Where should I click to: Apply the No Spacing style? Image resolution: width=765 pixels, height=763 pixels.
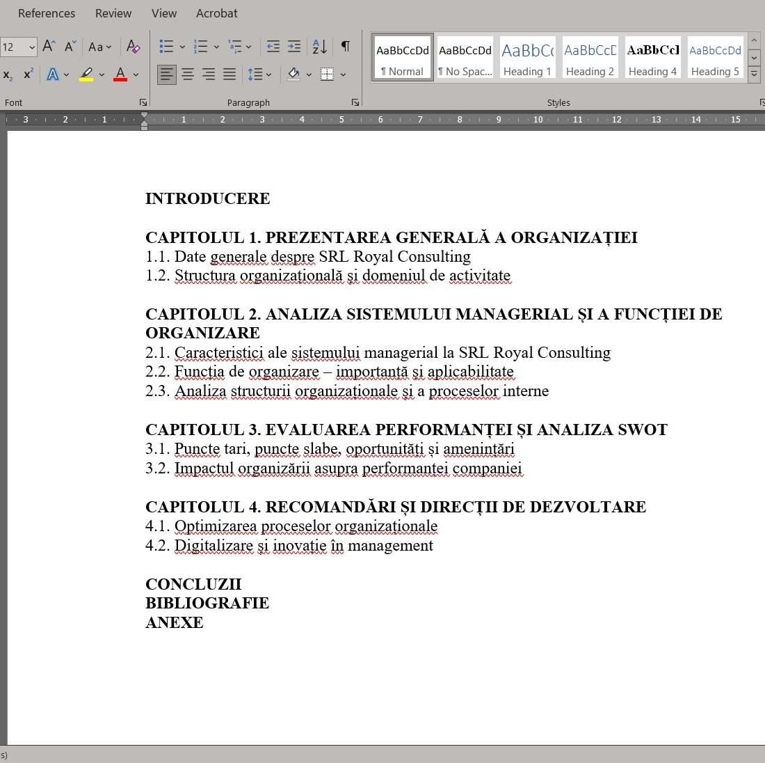pos(465,57)
